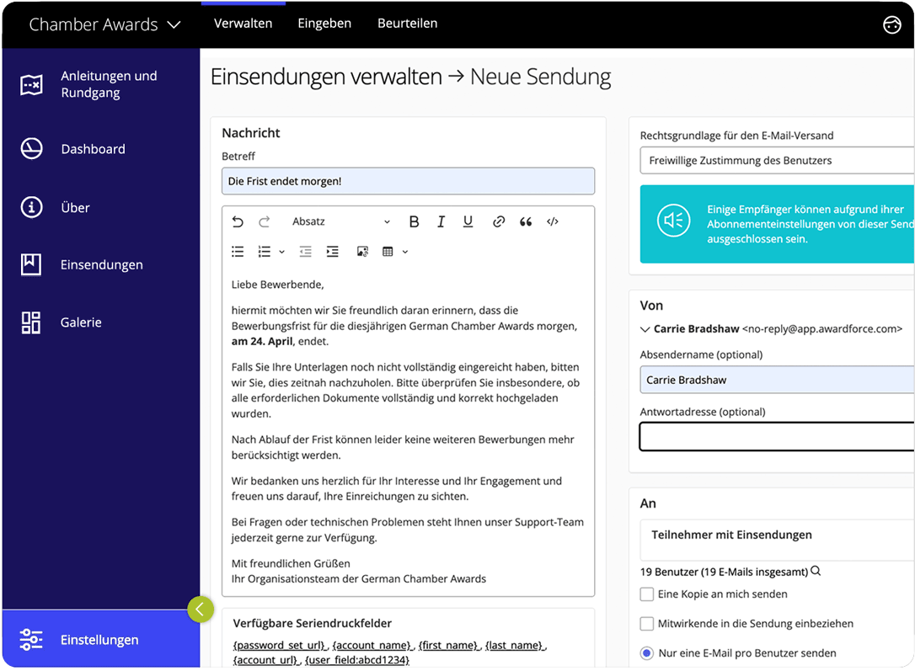Click in message body at Liebe Bewerbende
This screenshot has height=671, width=915.
click(x=278, y=285)
